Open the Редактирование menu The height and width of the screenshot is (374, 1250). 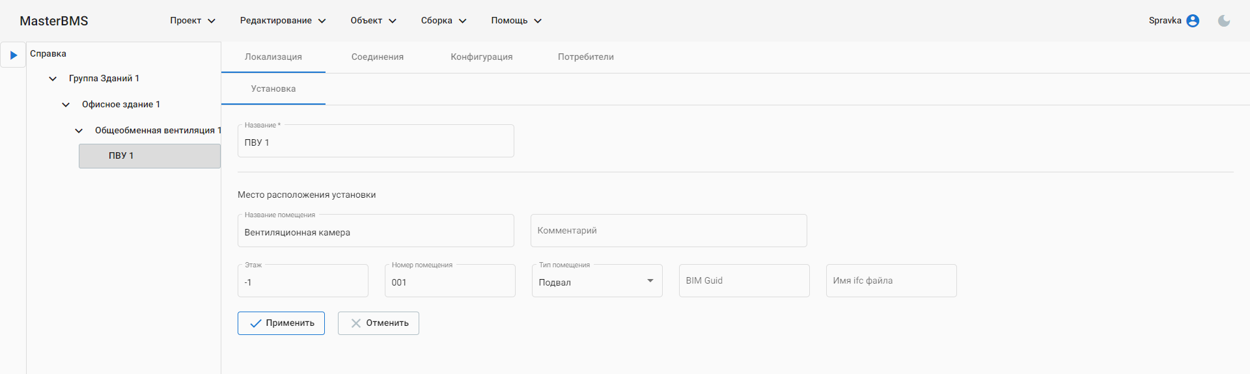click(283, 21)
